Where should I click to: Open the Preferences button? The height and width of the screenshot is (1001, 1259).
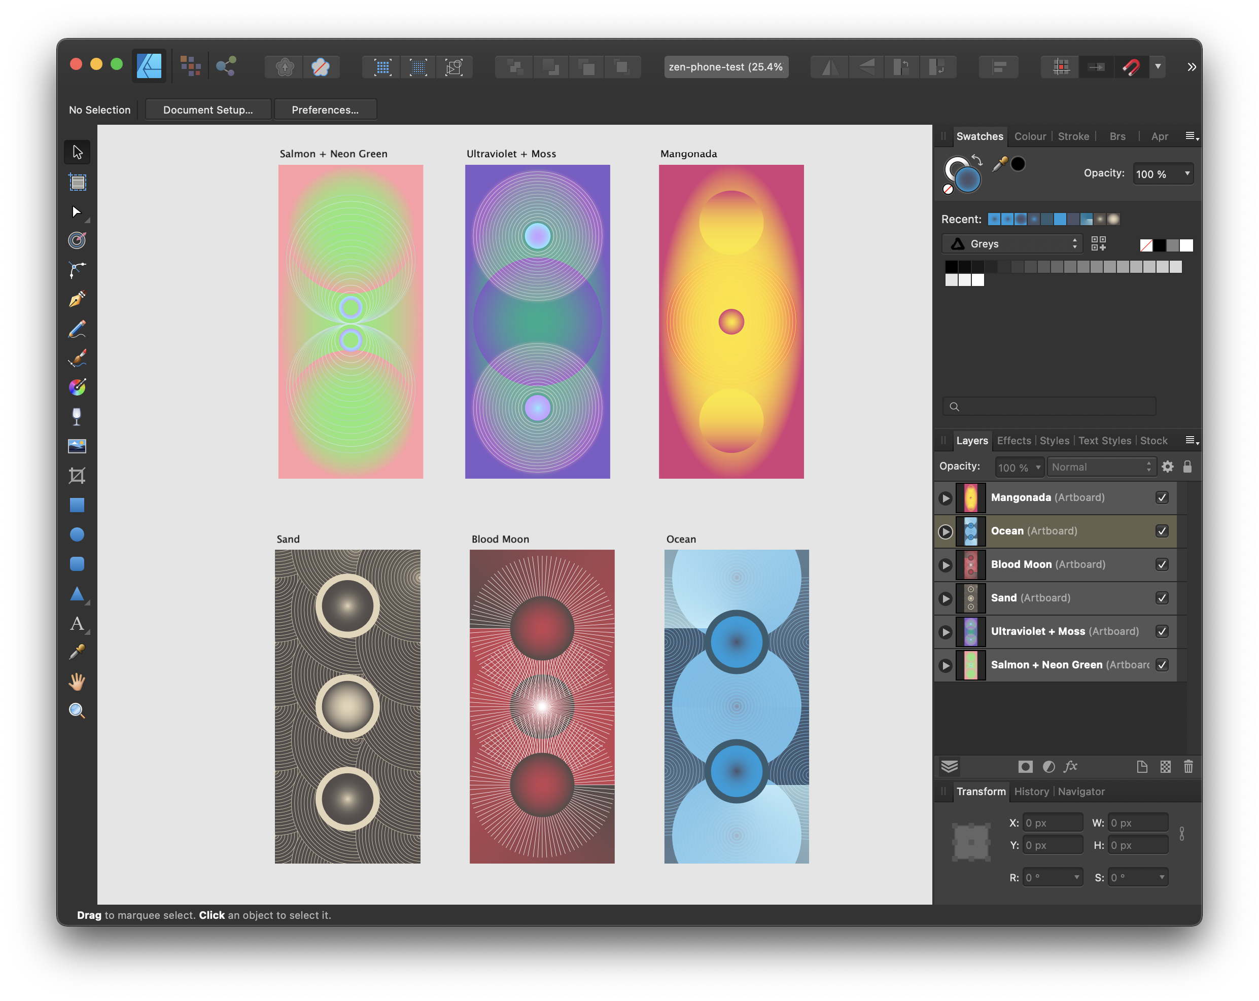[325, 110]
